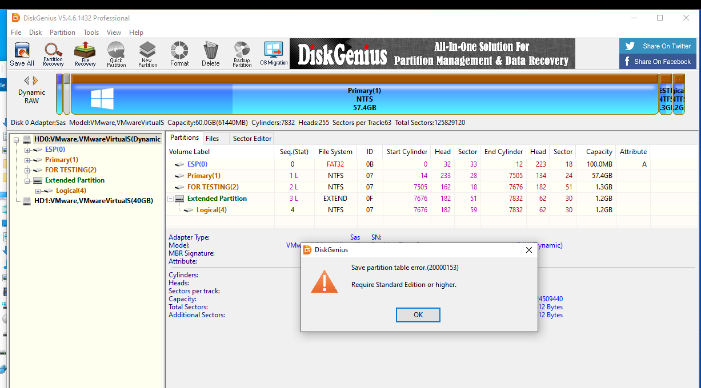Screen dimensions: 701x388
Task: Open the Tools menu
Action: pos(91,33)
